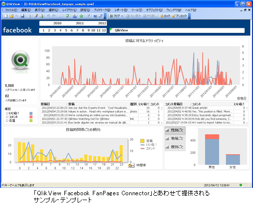Click the 性別ごと chart button
The width and height of the screenshot is (253, 207).
point(175,130)
